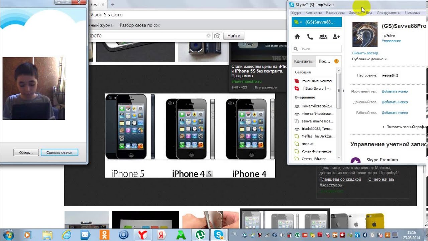Switch to Последние tab with badge 3
The image size is (428, 241).
328,61
